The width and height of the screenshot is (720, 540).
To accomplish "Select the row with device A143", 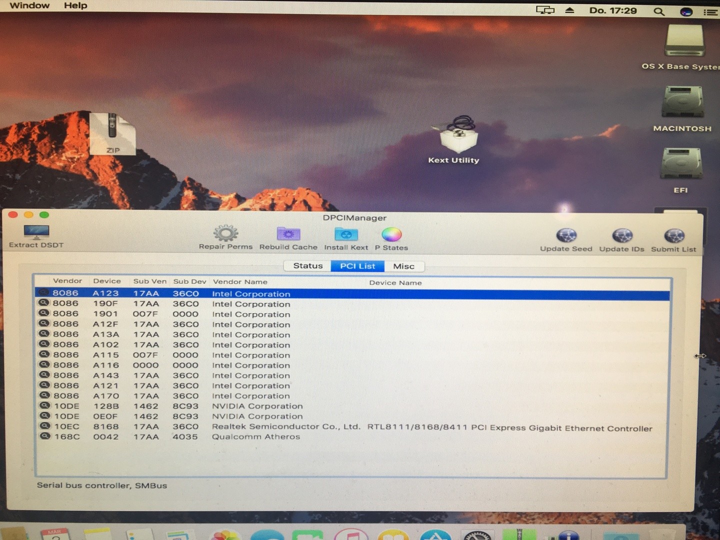I will 352,375.
